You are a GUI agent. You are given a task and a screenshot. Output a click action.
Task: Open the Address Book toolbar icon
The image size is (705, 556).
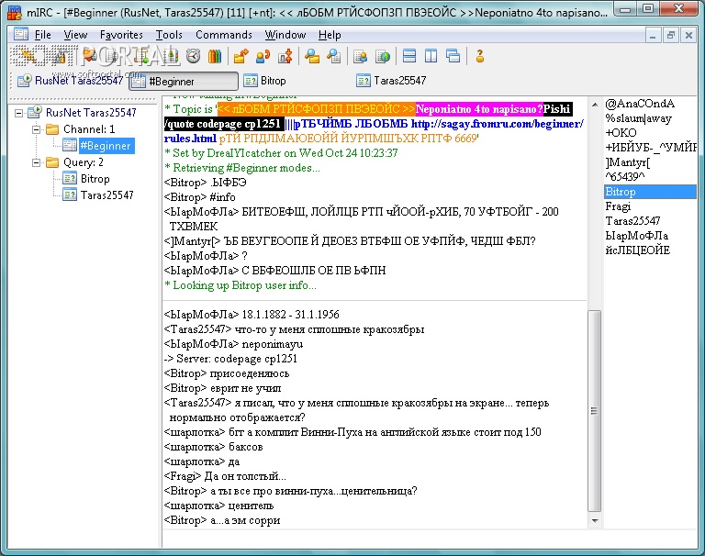216,56
